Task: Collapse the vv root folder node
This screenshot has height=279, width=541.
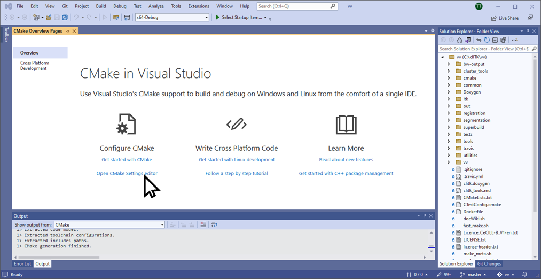Action: point(442,57)
